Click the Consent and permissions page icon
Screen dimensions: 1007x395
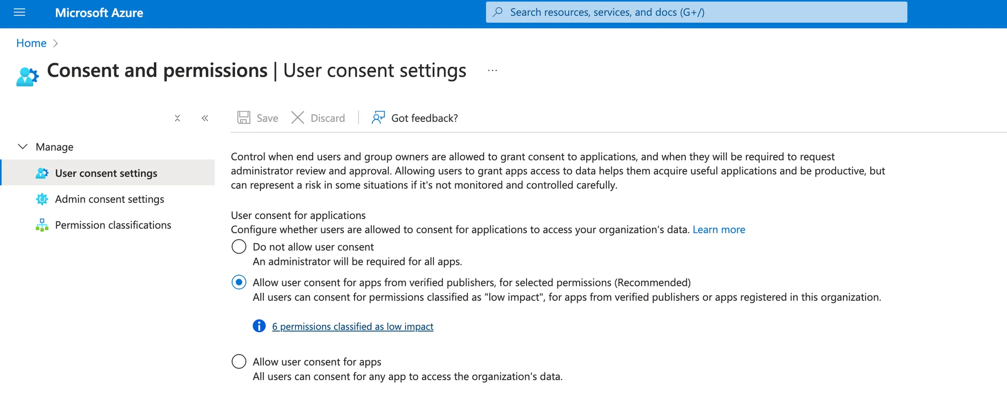tap(28, 77)
